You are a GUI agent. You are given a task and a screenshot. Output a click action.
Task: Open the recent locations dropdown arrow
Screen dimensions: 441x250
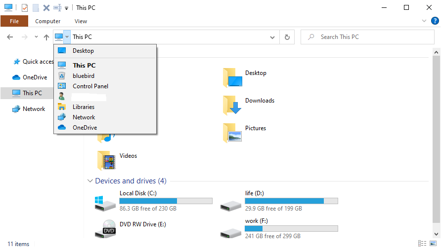coord(36,37)
